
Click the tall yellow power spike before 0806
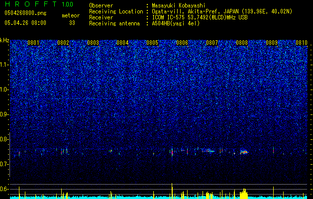pyautogui.click(x=172, y=191)
